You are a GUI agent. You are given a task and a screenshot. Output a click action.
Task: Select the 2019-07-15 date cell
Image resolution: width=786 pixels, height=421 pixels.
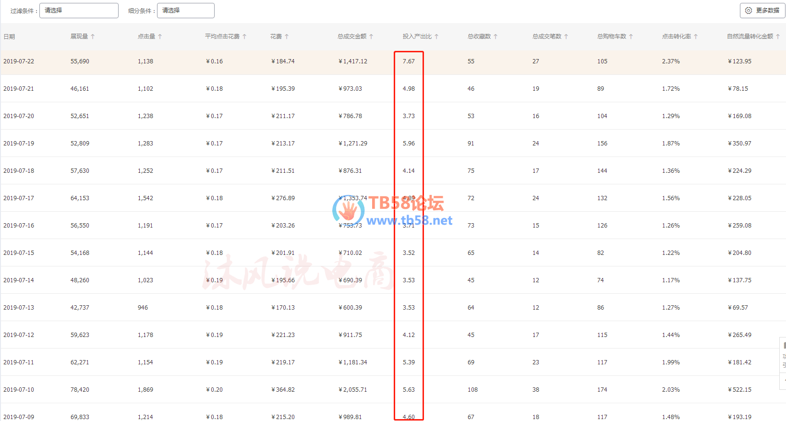pyautogui.click(x=19, y=253)
